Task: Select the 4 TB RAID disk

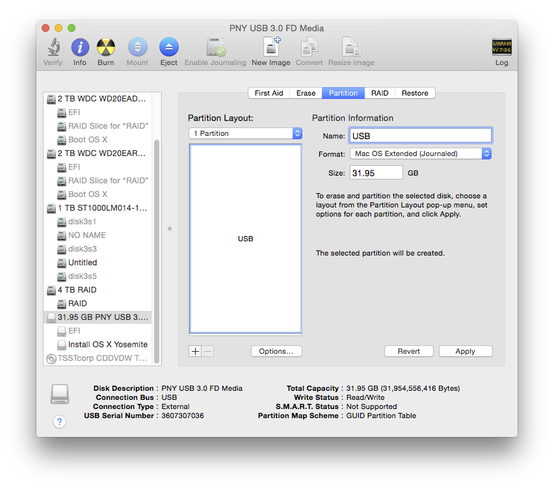Action: coord(98,290)
